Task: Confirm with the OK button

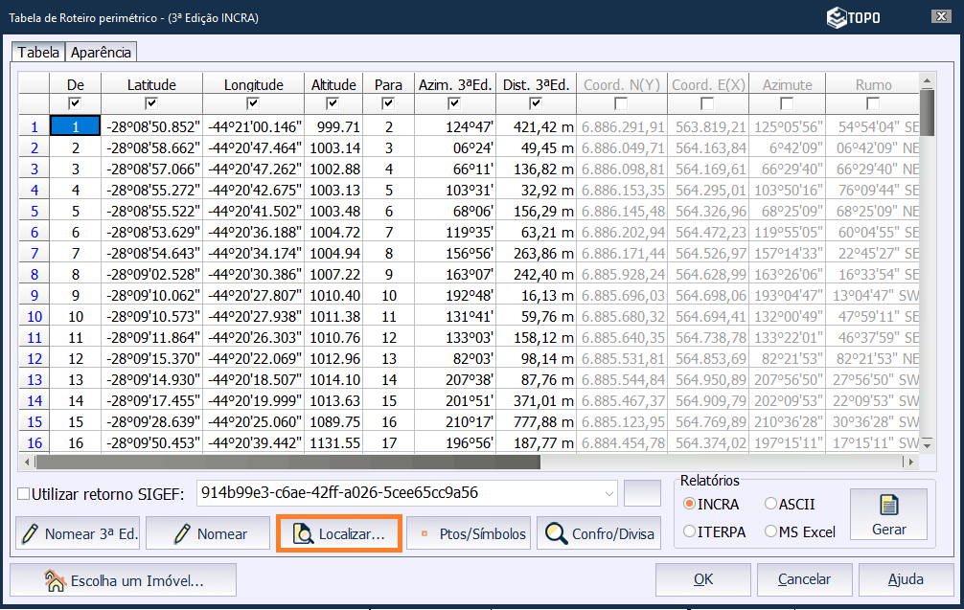Action: (x=702, y=579)
